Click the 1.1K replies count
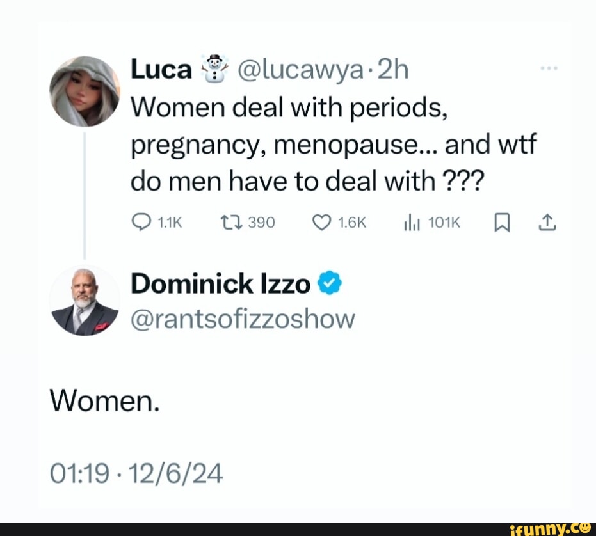Viewport: 596px width, 536px height. (x=170, y=223)
